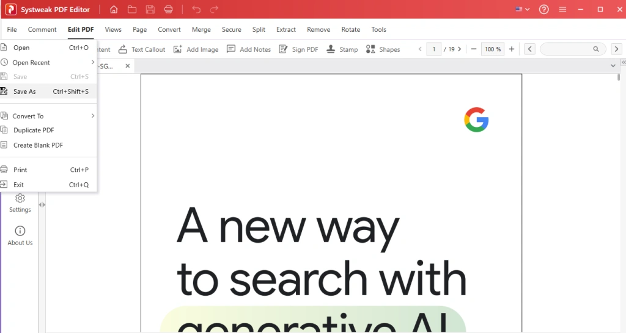Open the Shapes tool
The image size is (626, 333).
coord(383,49)
